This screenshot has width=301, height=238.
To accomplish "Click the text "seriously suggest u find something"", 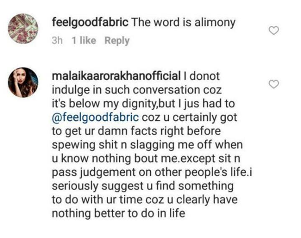I will pos(143,186).
